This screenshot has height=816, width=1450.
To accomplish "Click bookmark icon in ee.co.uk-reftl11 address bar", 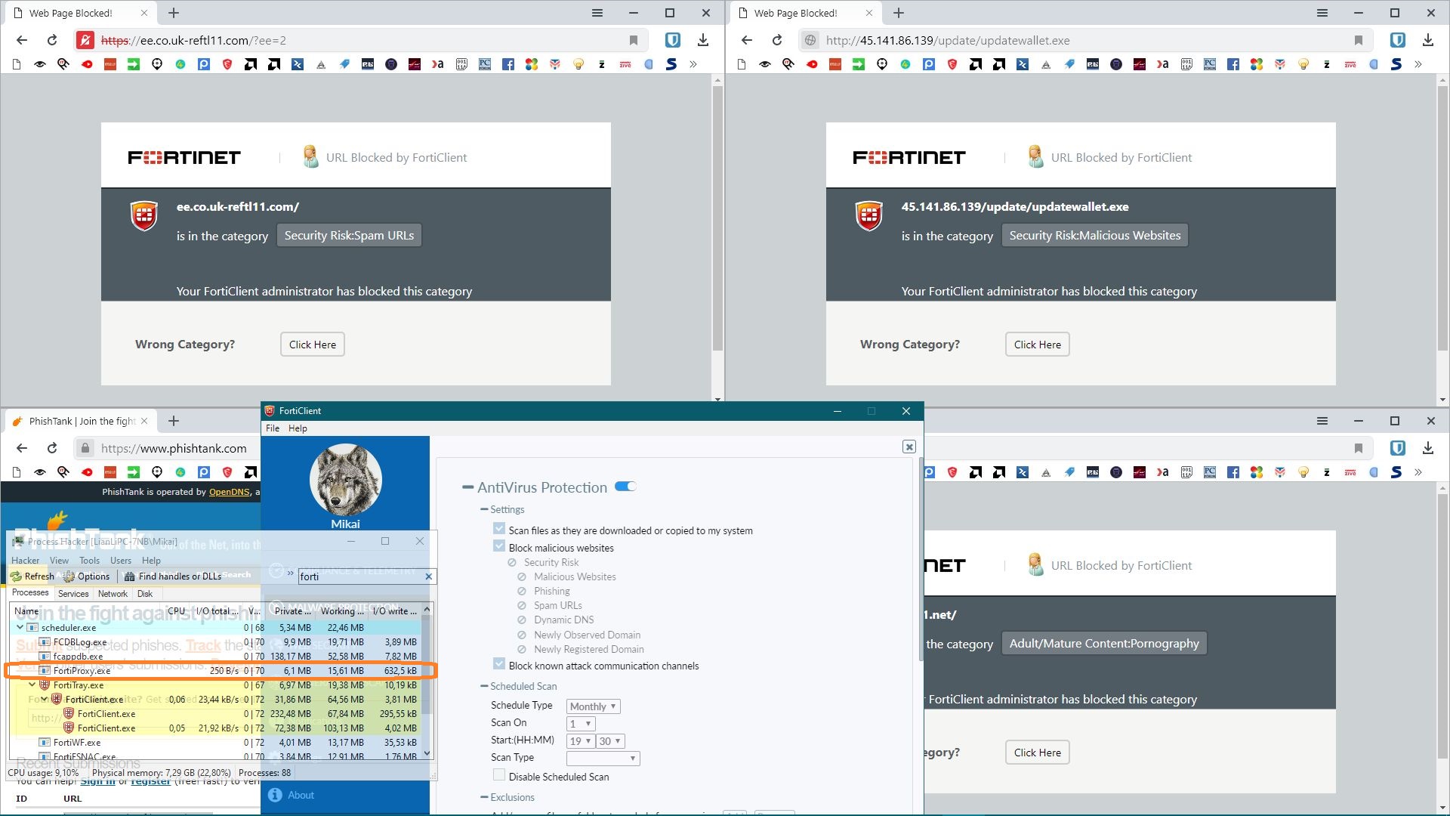I will click(x=634, y=41).
